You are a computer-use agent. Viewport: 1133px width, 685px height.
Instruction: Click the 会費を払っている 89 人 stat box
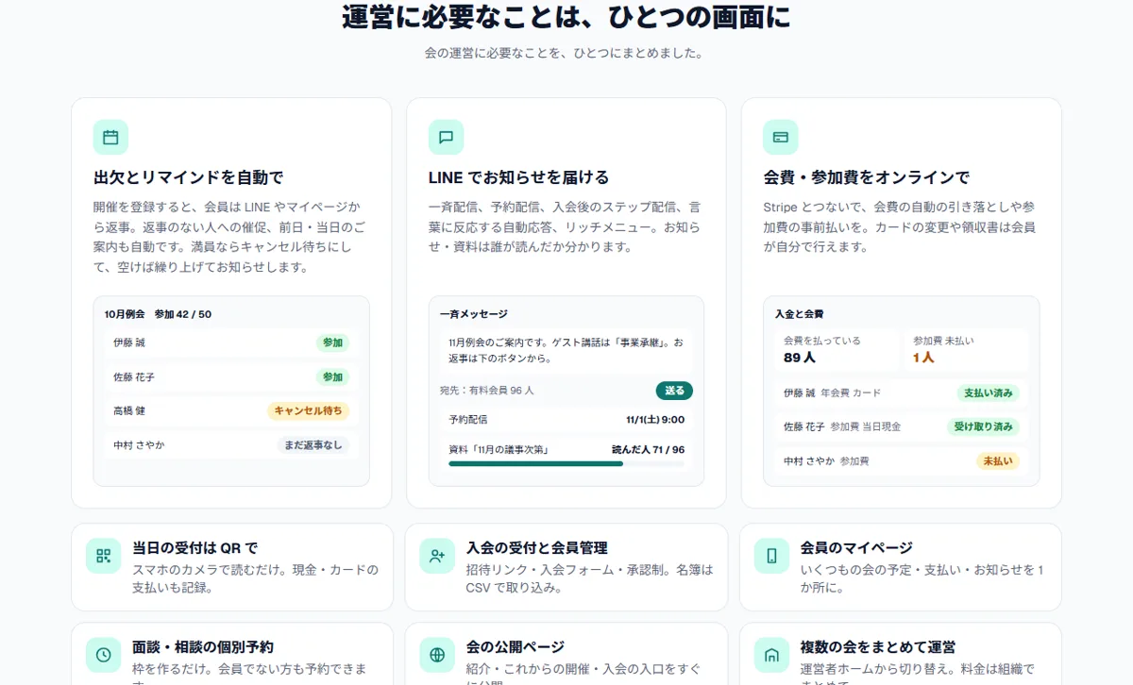pos(837,350)
